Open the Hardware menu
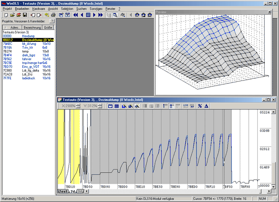Image resolution: width=279 pixels, height=202 pixels. [x=38, y=9]
